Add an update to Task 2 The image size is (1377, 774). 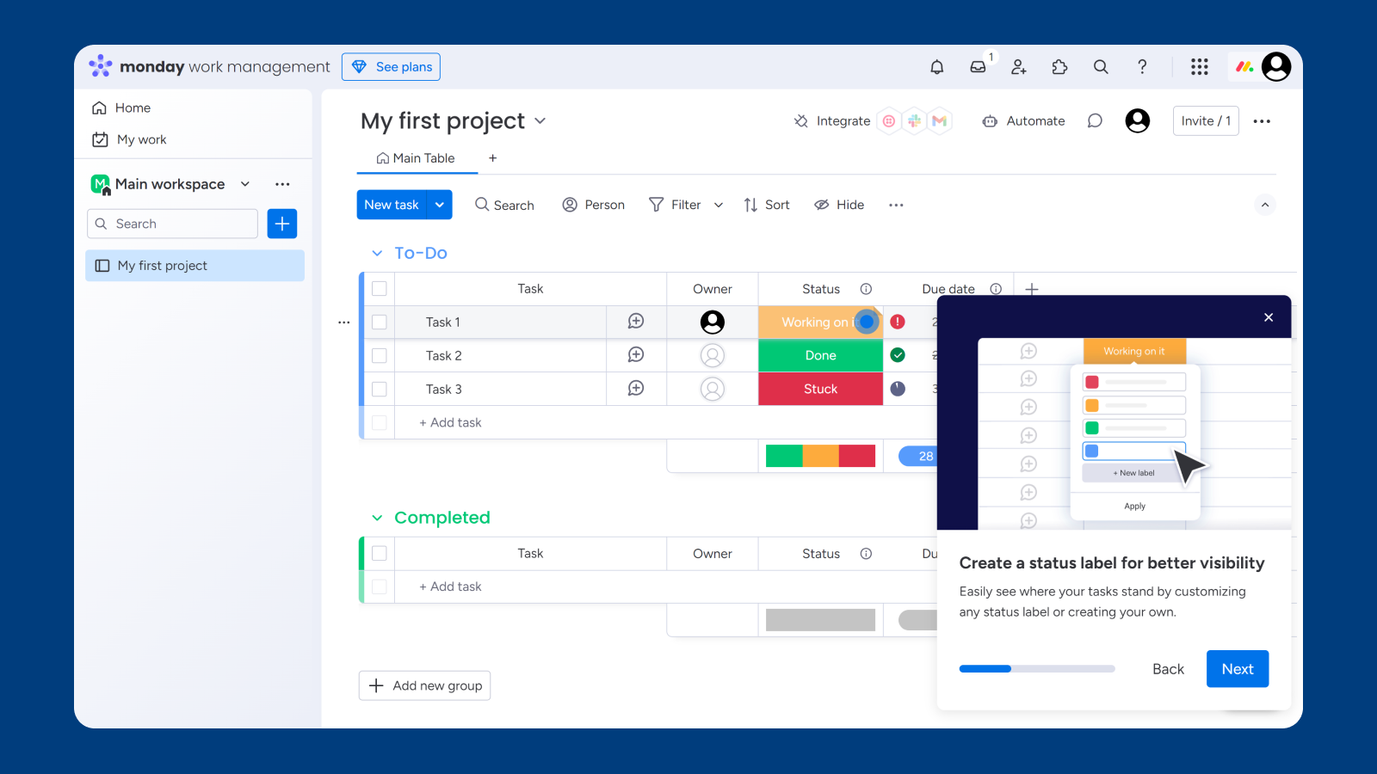636,355
